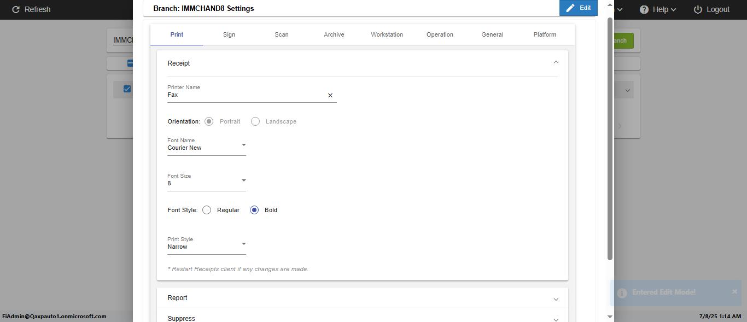Viewport: 747px width, 322px height.
Task: Open the Workstation tab
Action: tap(387, 34)
